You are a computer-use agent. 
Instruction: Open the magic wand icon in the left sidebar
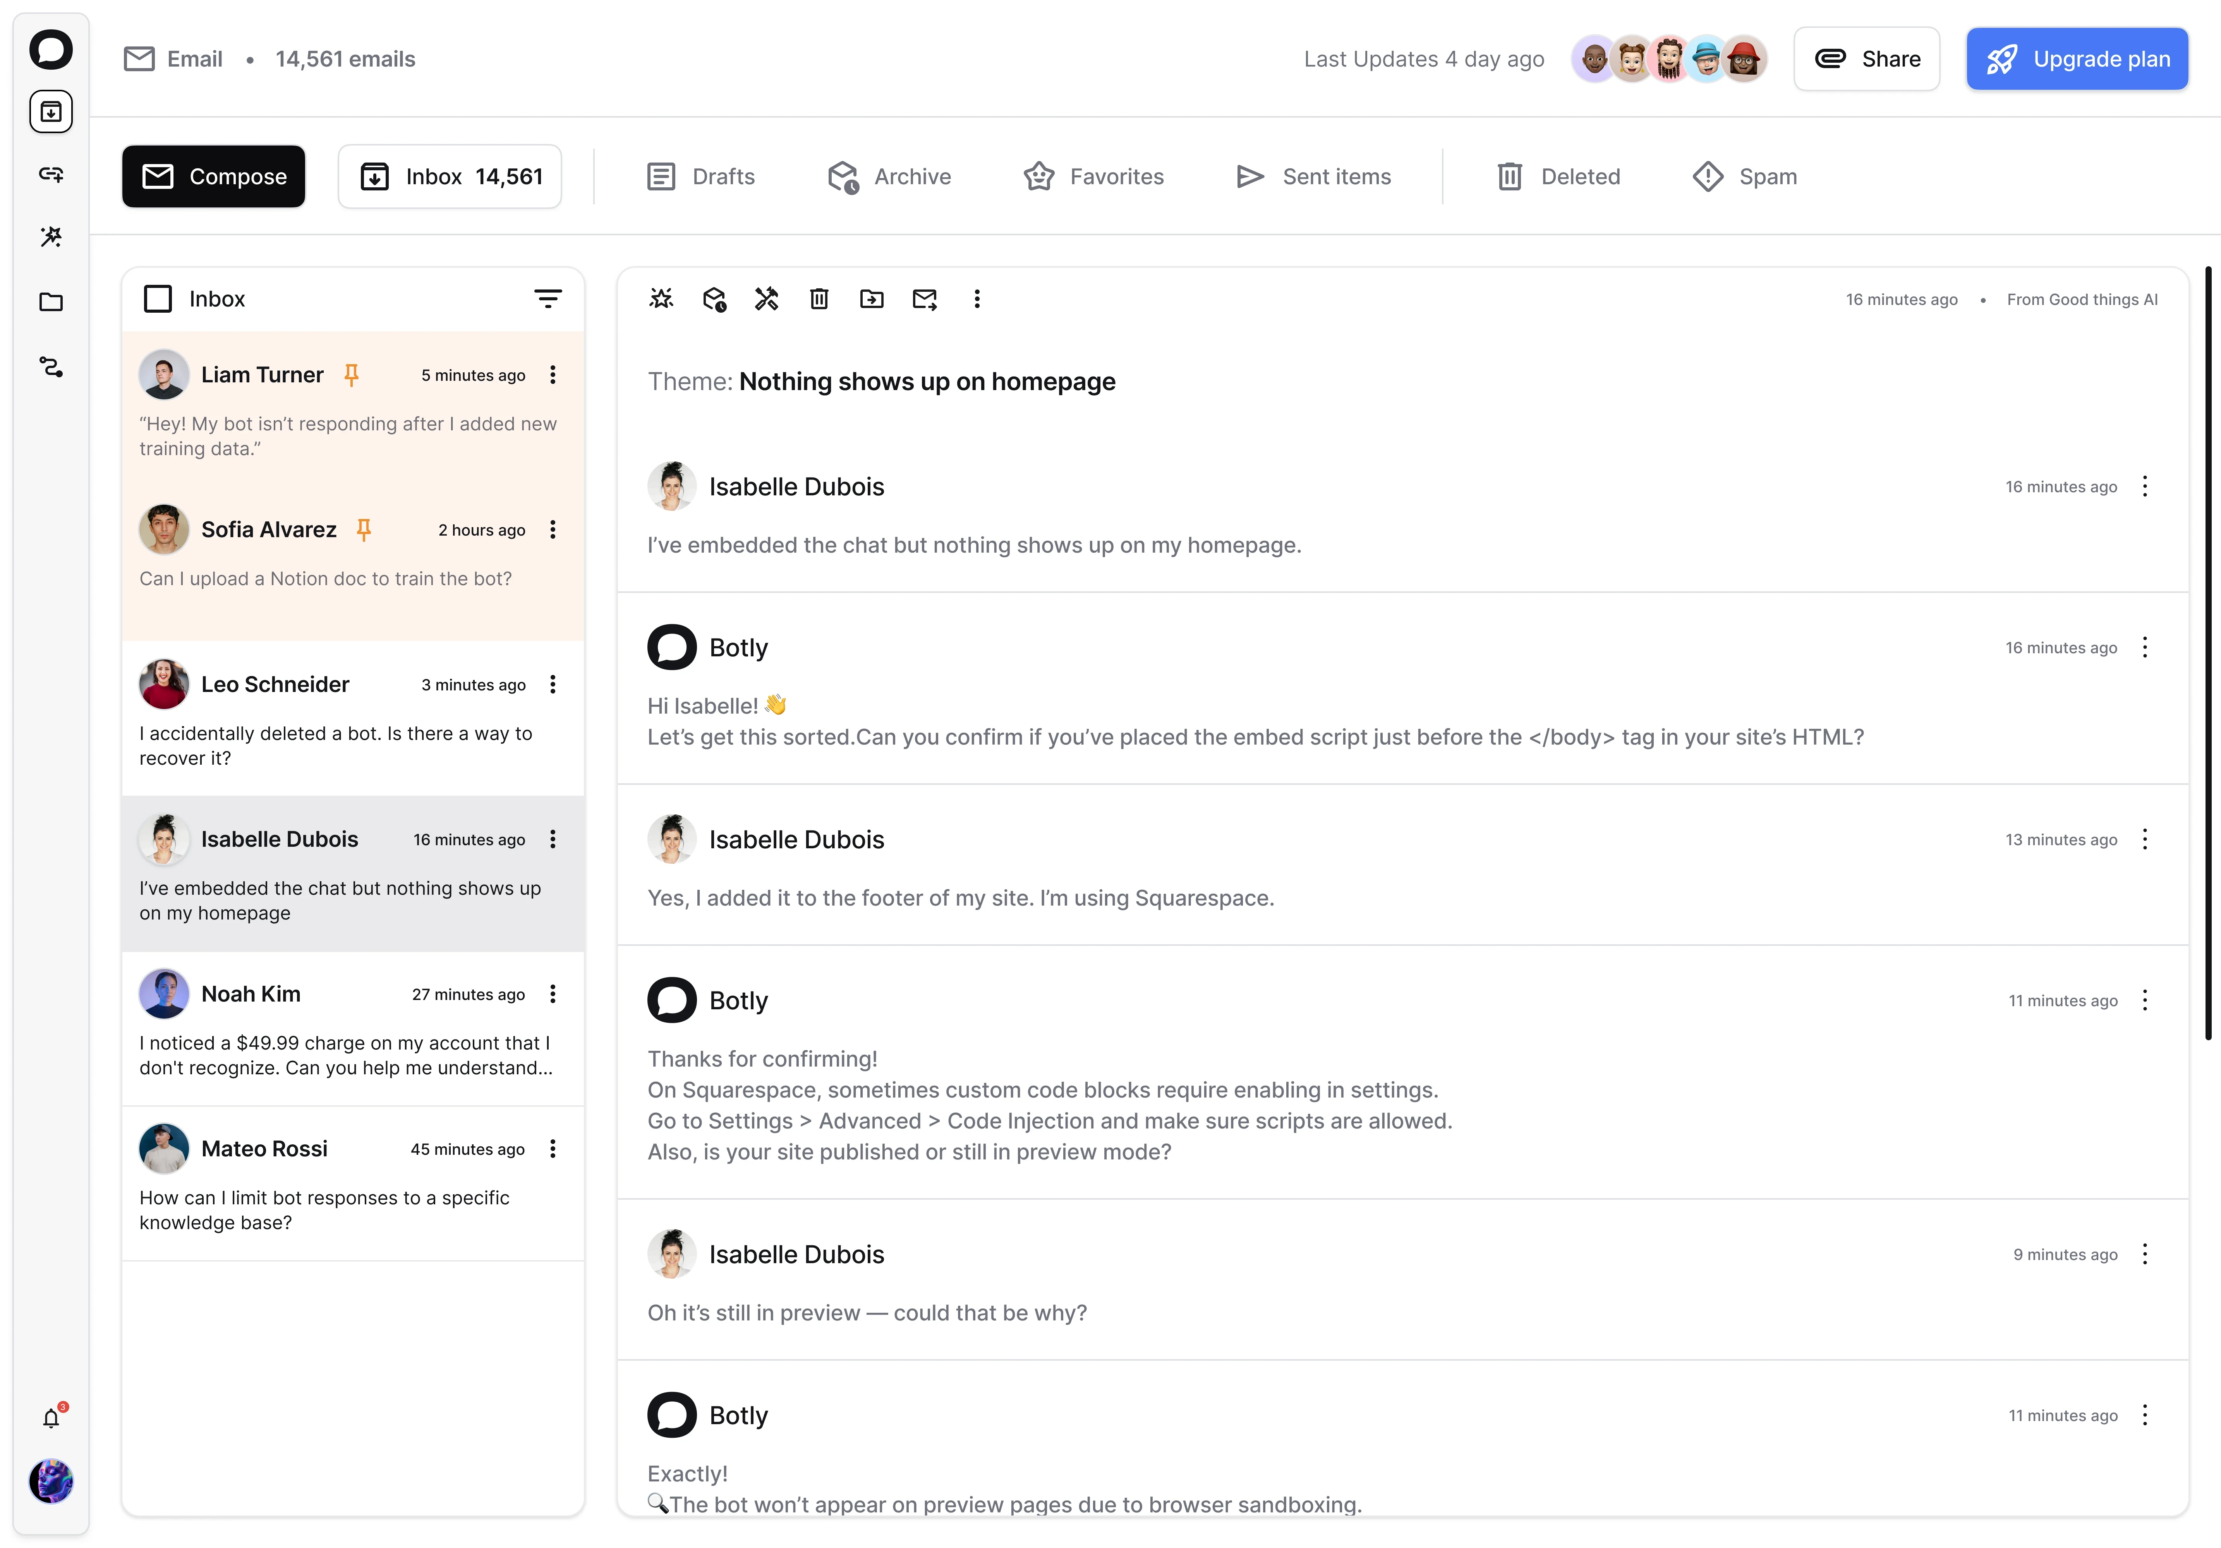[51, 237]
